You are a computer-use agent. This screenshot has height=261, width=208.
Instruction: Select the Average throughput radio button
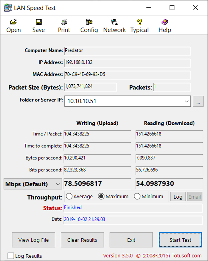69,196
